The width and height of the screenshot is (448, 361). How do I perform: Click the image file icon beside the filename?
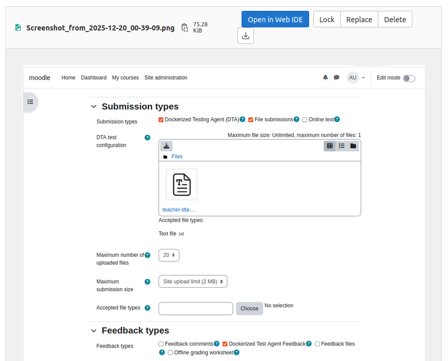[x=18, y=28]
